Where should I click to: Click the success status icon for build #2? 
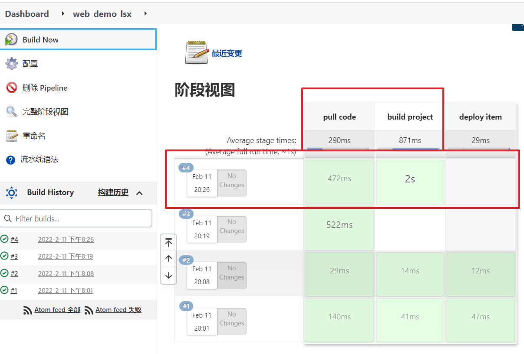(x=4, y=273)
